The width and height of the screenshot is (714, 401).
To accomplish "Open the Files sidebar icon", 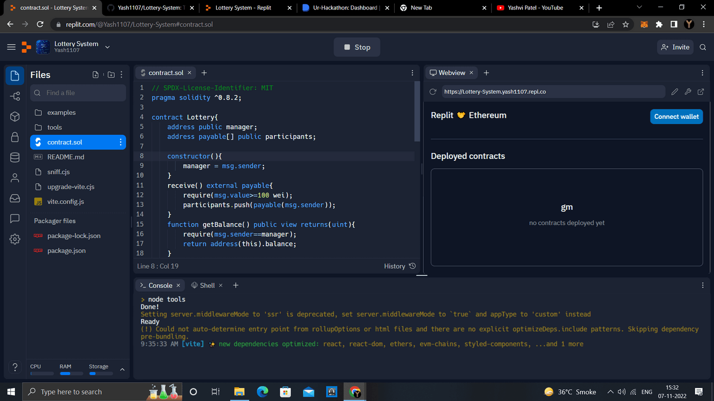I will tap(15, 76).
